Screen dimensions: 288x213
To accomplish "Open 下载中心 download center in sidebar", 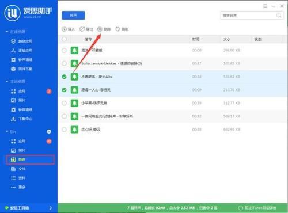I will tap(21, 119).
